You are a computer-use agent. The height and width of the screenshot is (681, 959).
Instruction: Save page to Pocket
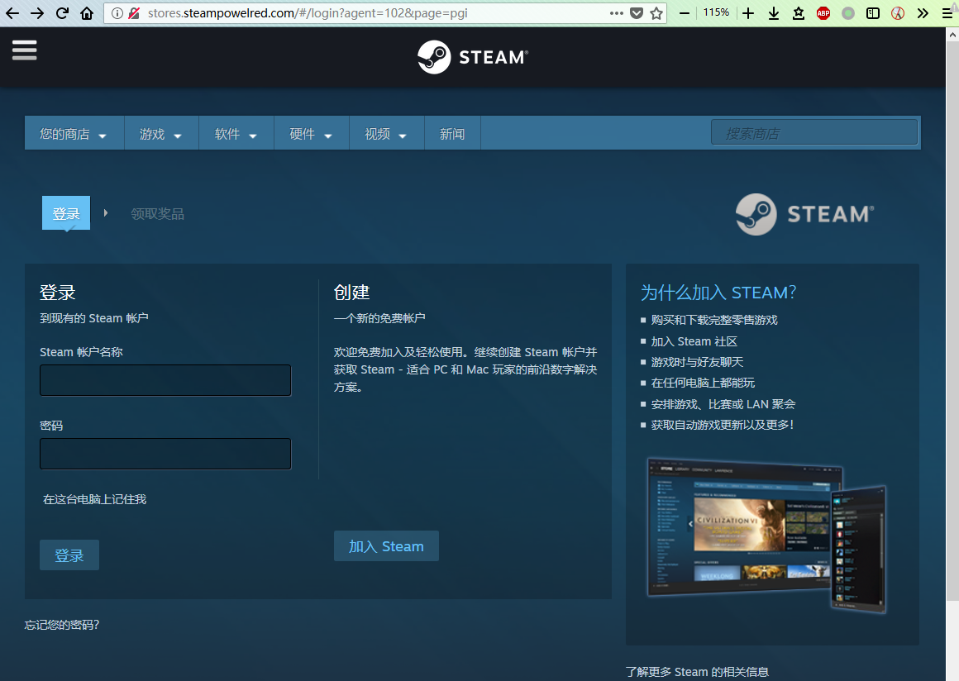637,13
